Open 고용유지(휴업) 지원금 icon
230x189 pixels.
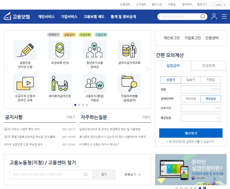click(x=95, y=83)
